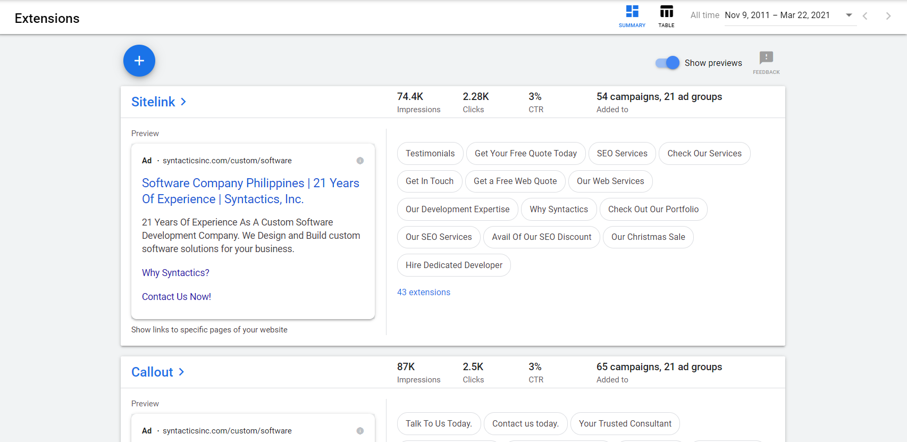
Task: Select Our Christmas Sale chip
Action: point(648,237)
